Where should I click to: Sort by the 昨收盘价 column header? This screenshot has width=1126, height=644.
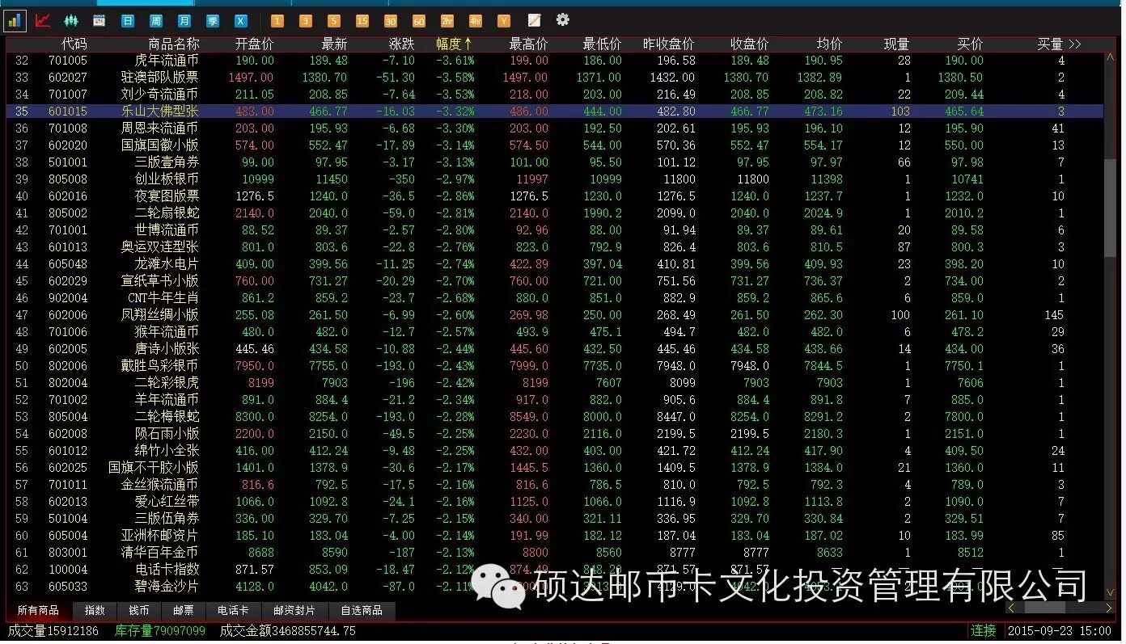pyautogui.click(x=668, y=44)
